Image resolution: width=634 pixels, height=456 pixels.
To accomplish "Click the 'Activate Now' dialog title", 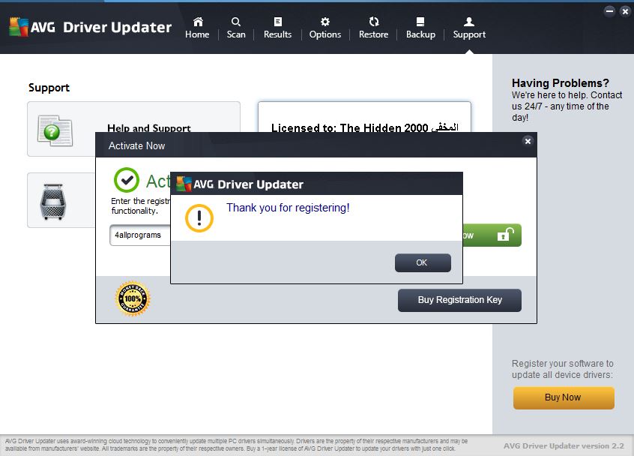I will 136,145.
